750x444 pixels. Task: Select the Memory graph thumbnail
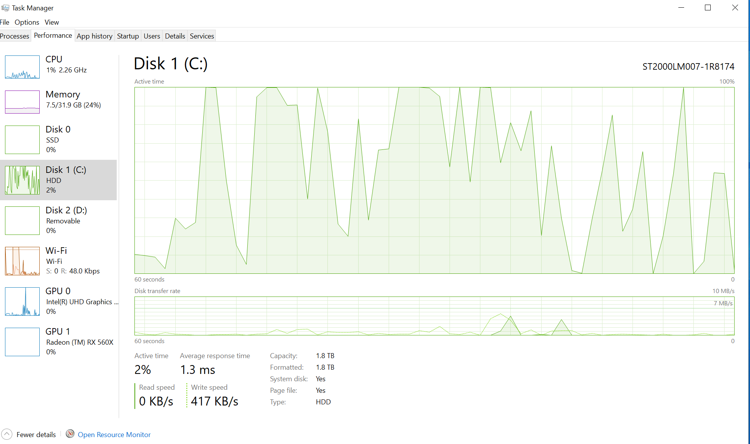pos(22,102)
